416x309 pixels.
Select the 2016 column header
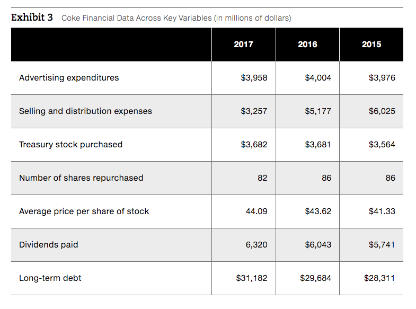pyautogui.click(x=307, y=45)
